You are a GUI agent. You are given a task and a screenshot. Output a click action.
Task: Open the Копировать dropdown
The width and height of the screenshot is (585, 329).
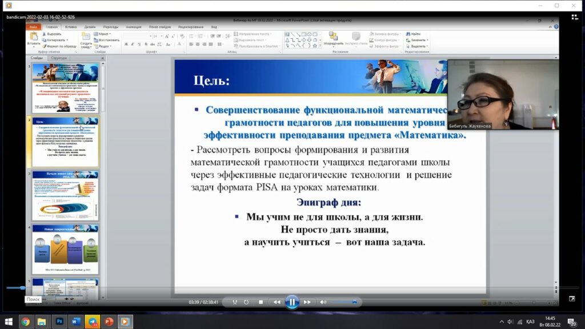point(55,40)
